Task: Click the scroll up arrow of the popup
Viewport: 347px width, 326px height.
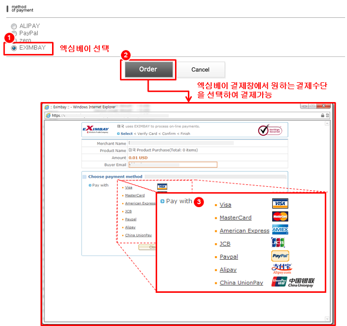Action: click(327, 123)
